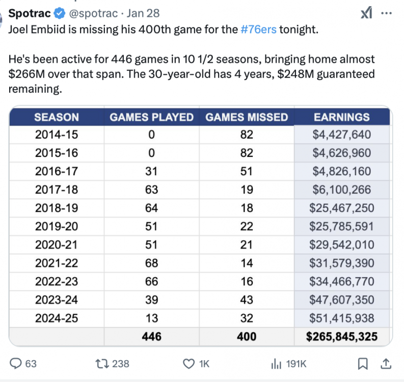
Task: Reply to the Spotrac tweet
Action: point(17,363)
